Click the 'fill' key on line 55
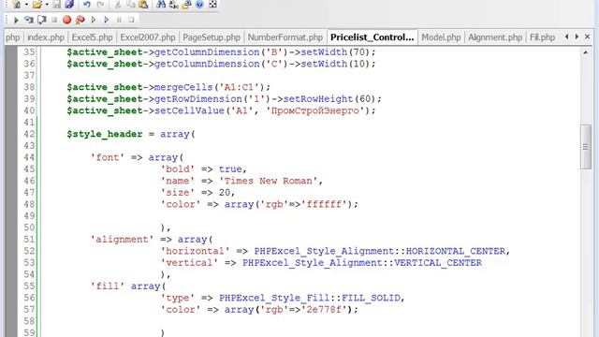Image resolution: width=599 pixels, height=337 pixels. 108,286
